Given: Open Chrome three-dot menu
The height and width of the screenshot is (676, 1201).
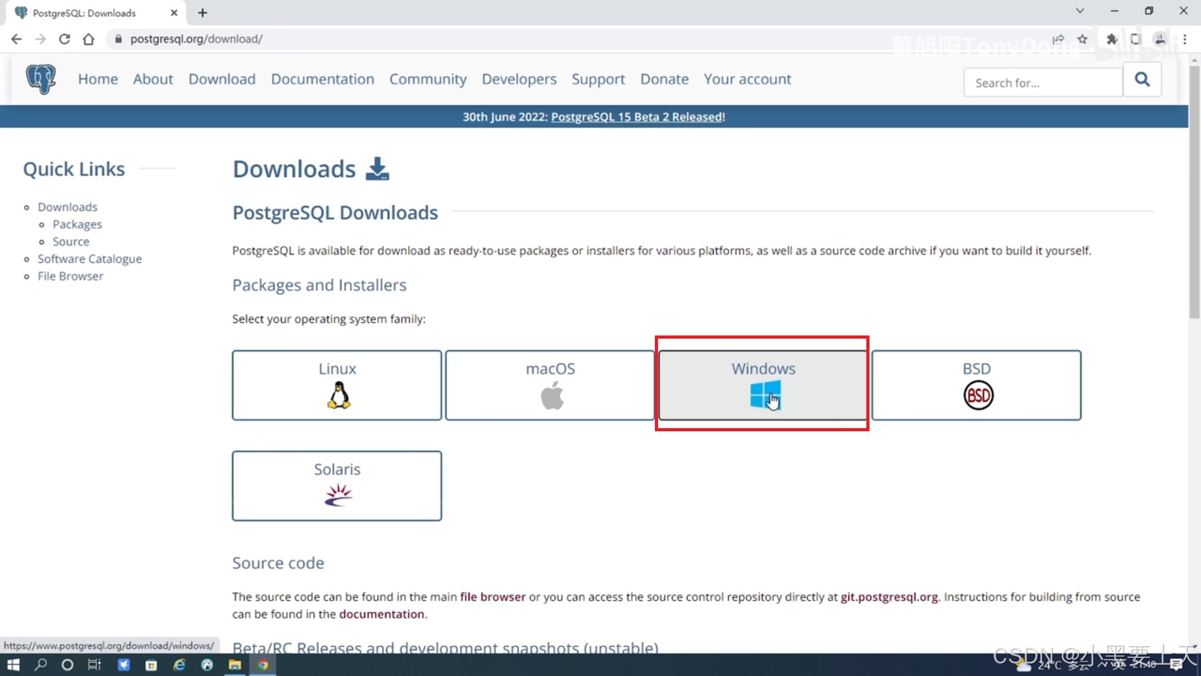Looking at the screenshot, I should click(x=1185, y=39).
